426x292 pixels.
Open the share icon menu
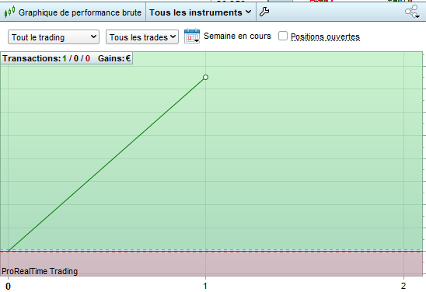[413, 12]
